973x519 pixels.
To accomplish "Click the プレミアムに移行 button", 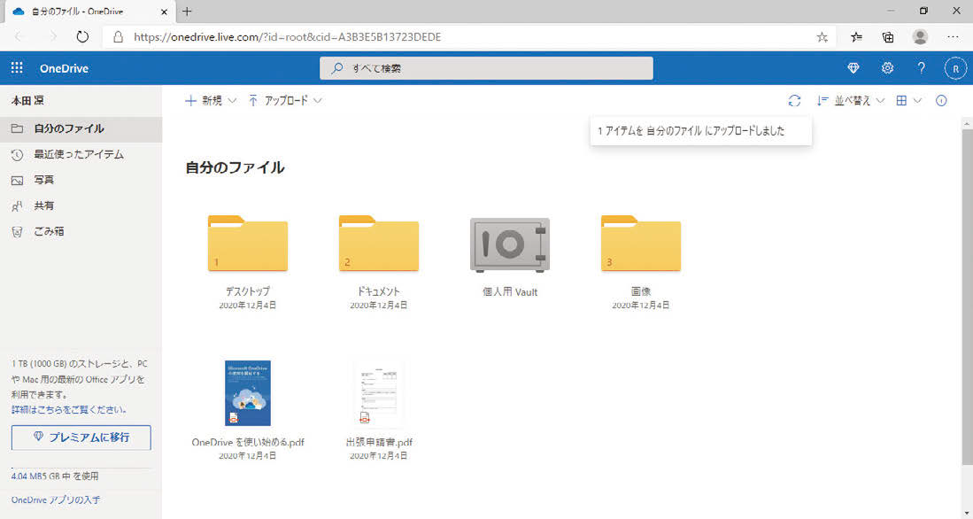I will (81, 437).
